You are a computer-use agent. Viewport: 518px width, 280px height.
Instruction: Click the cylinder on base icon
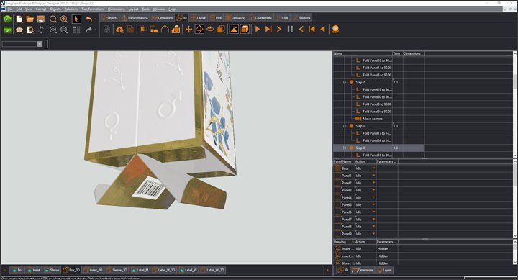pos(176,30)
